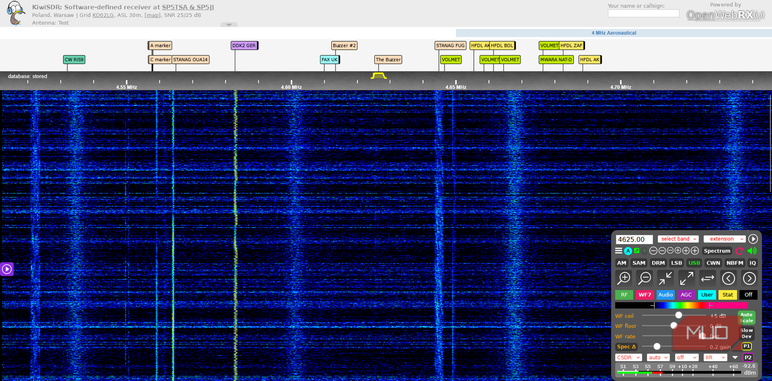Tune to The Buzzer label
The height and width of the screenshot is (381, 772).
(388, 59)
